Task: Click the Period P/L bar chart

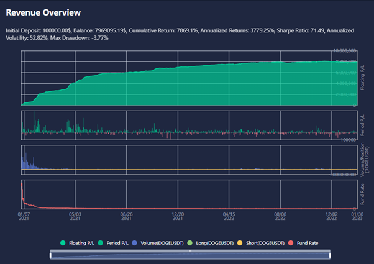Action: point(189,125)
